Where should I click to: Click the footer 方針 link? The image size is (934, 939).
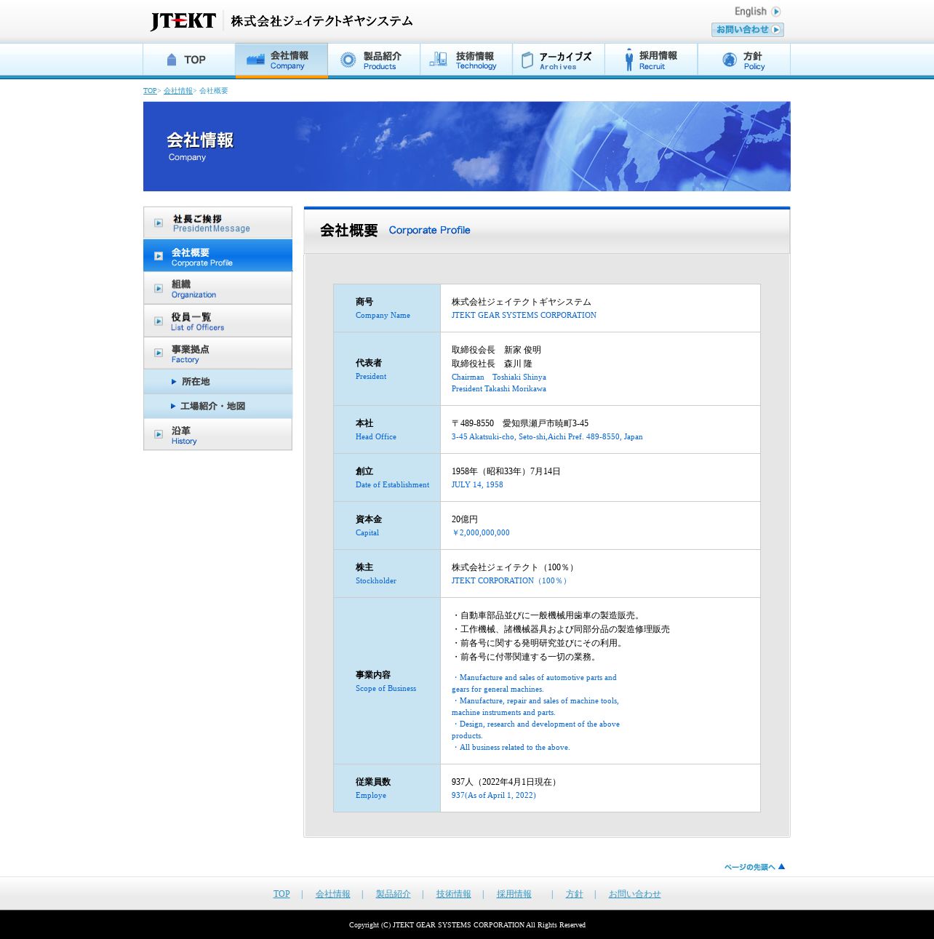click(575, 894)
